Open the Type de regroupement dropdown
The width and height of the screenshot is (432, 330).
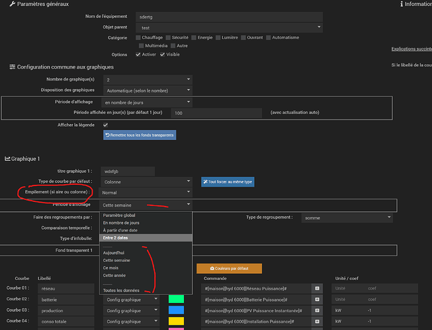point(347,217)
